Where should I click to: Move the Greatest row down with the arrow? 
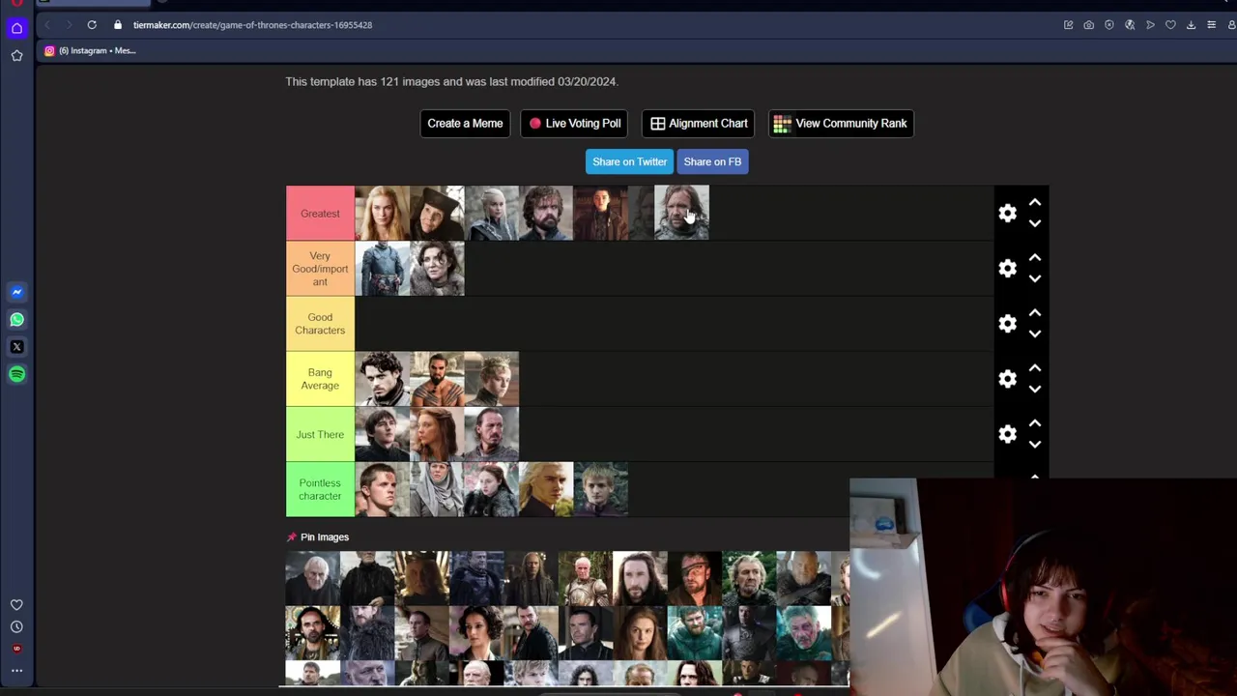(1035, 223)
